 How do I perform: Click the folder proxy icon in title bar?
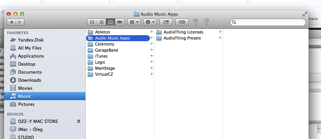136,14
